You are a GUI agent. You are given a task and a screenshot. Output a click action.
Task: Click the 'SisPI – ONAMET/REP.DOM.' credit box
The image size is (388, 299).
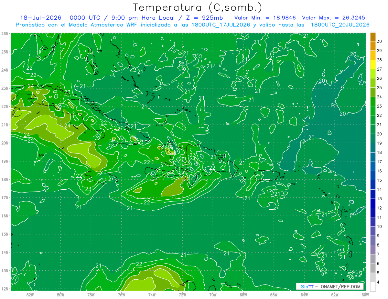(x=330, y=286)
